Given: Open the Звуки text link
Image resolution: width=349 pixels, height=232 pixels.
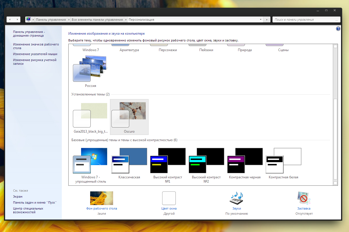Looking at the screenshot, I should click(236, 208).
